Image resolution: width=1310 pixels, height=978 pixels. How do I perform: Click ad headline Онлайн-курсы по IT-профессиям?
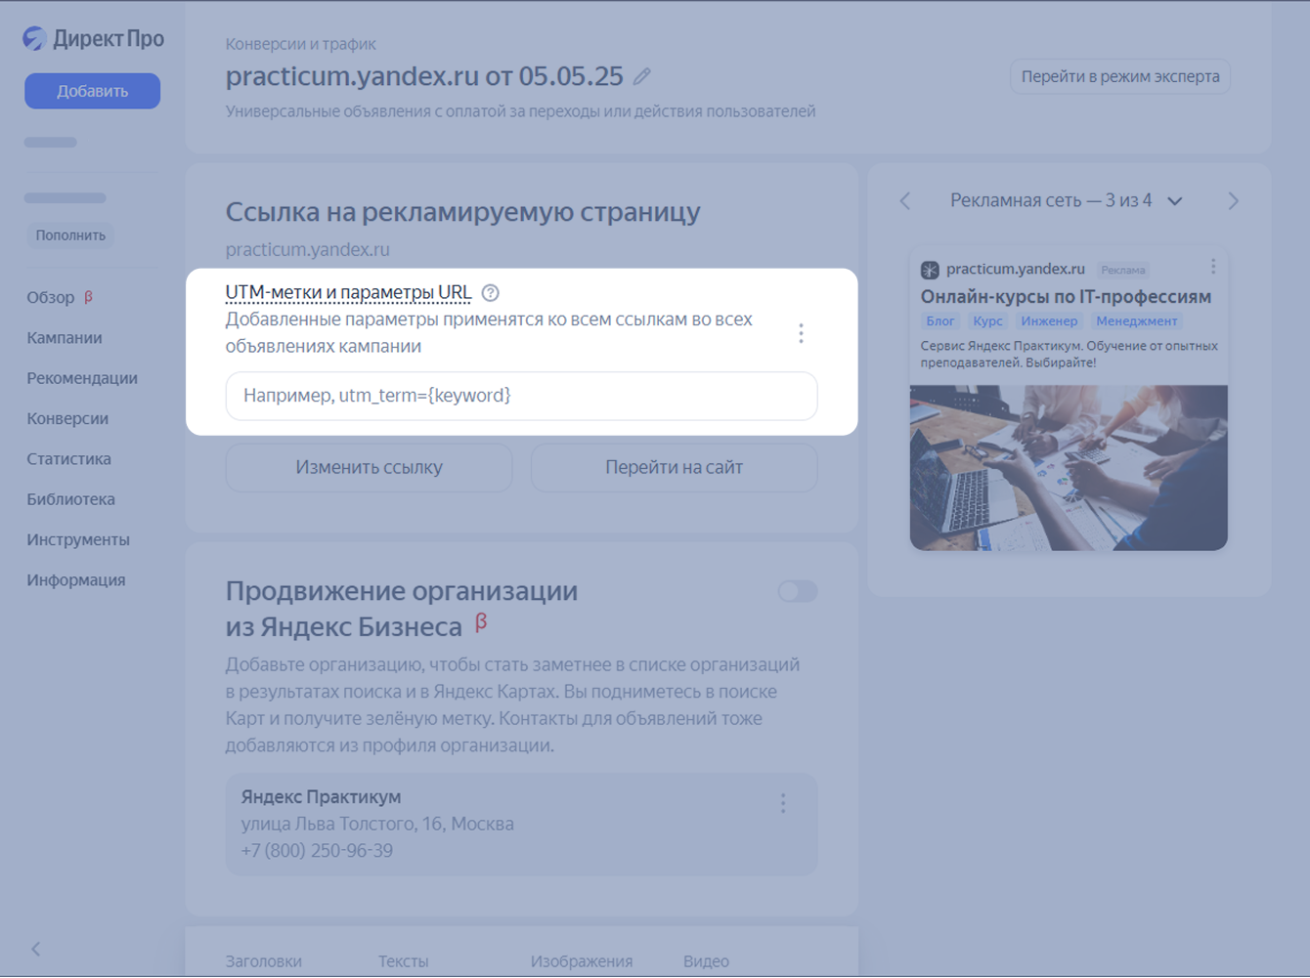(x=1066, y=296)
